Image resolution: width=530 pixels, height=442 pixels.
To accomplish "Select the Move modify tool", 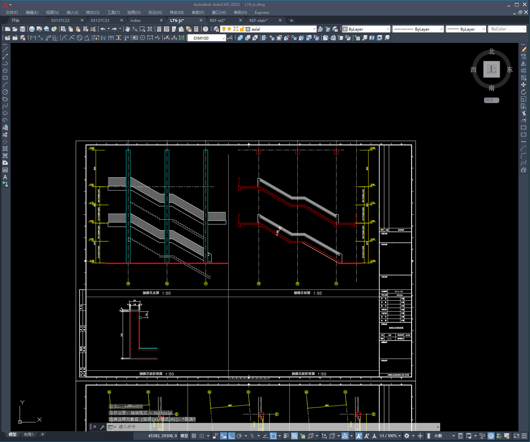I will [524, 85].
